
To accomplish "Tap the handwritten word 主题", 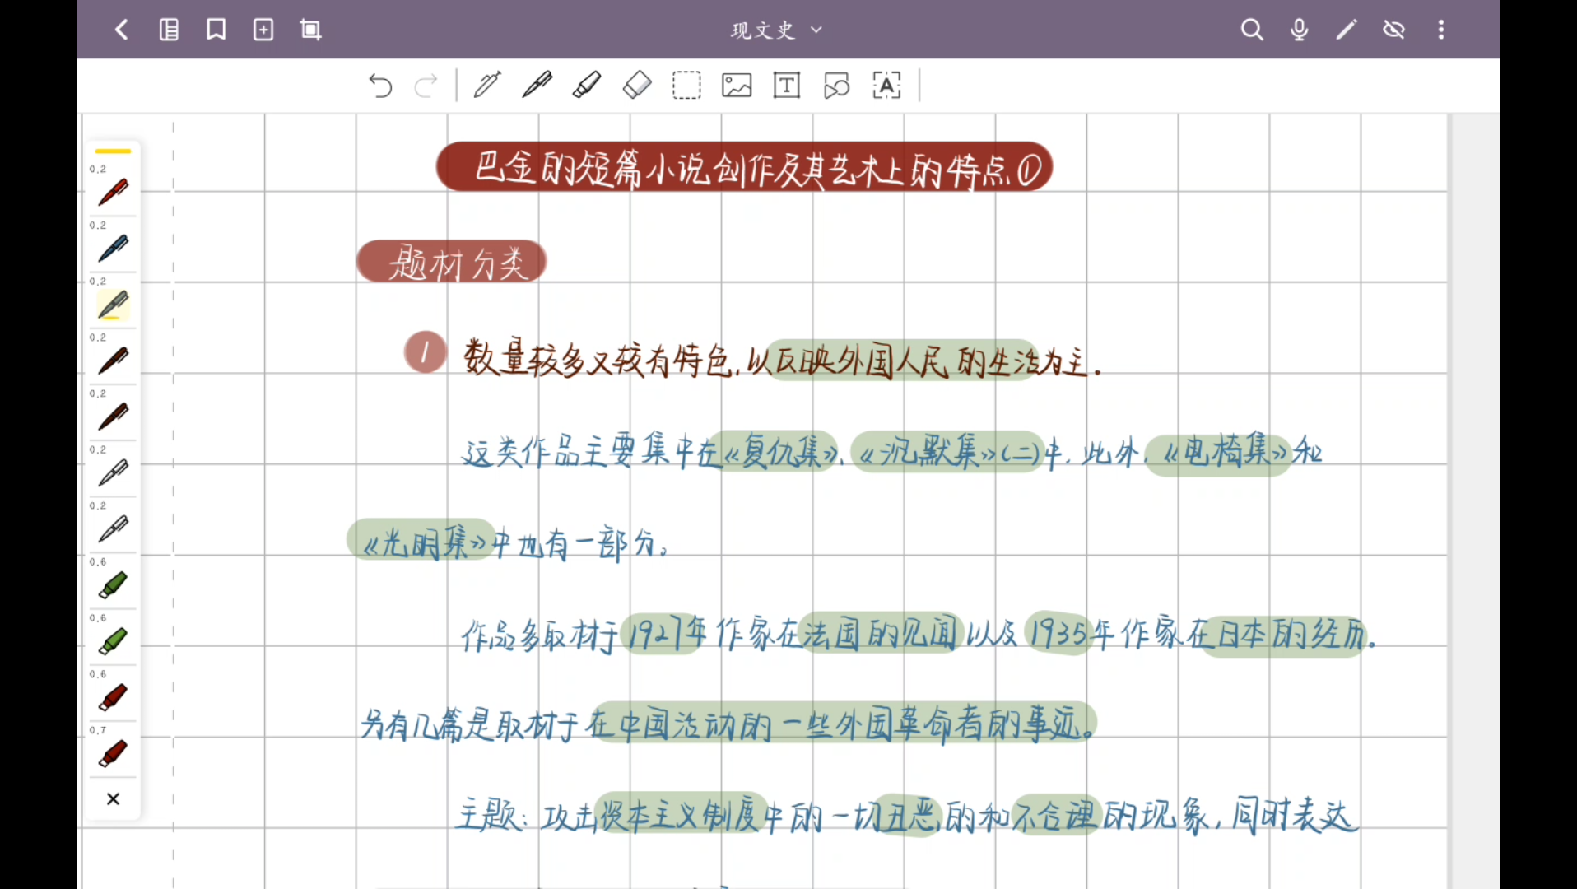I will coord(489,816).
